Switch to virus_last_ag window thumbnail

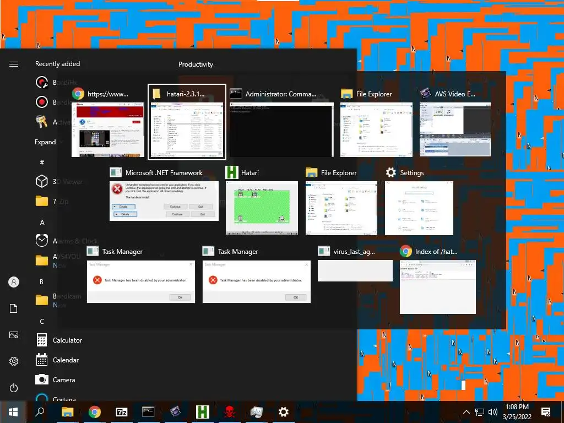[x=355, y=271]
